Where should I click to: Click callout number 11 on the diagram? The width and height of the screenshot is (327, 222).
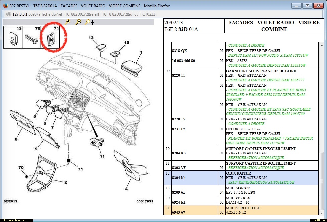(102, 156)
